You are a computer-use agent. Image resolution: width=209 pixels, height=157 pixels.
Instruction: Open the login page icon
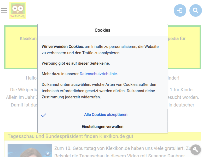pos(180,10)
